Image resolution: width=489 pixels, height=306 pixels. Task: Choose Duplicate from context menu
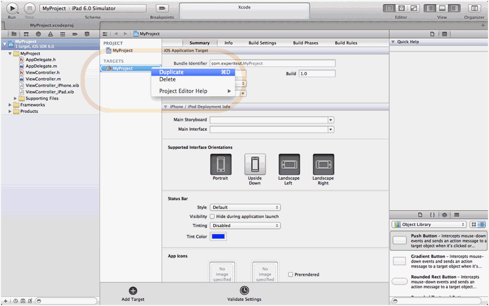click(x=171, y=72)
